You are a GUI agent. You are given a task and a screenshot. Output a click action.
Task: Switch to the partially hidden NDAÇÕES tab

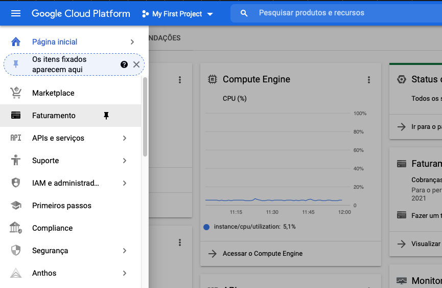click(x=165, y=38)
